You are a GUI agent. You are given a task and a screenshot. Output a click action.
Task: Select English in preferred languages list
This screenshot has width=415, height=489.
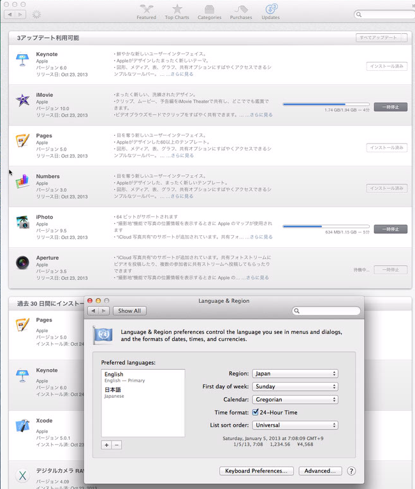(143, 377)
